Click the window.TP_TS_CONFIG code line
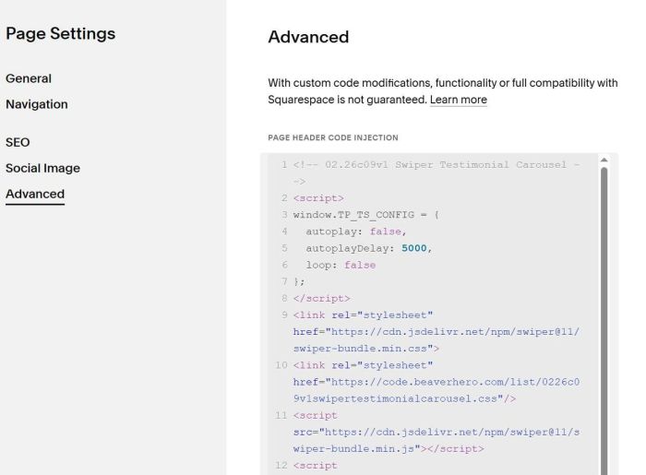646x475 pixels. (366, 215)
